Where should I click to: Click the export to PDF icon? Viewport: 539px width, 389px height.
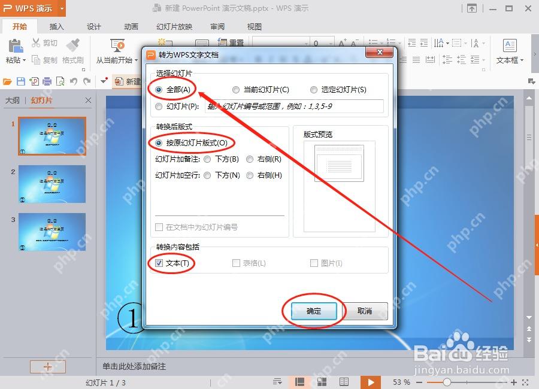point(34,81)
